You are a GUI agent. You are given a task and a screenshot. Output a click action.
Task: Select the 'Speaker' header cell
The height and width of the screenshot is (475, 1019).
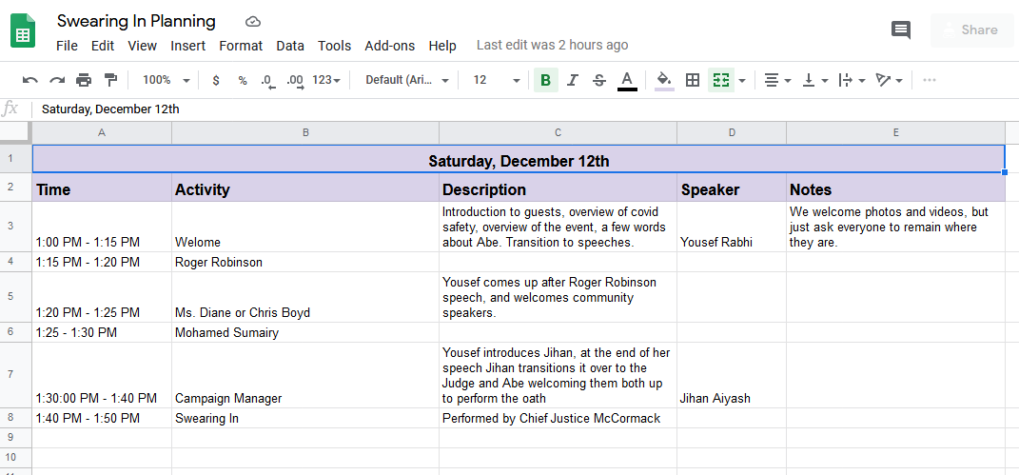click(x=732, y=188)
